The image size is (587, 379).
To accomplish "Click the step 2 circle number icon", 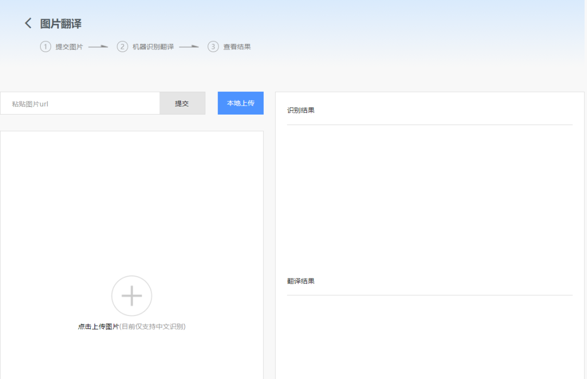I will click(122, 47).
